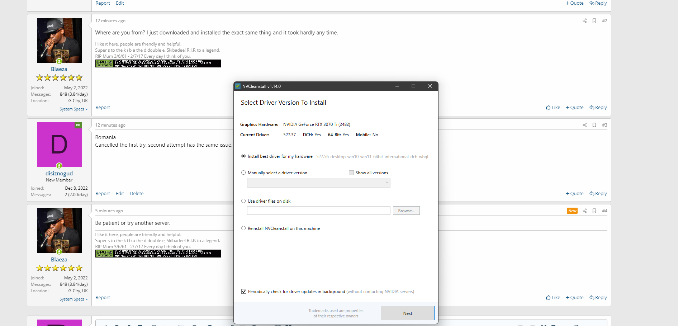Image resolution: width=678 pixels, height=326 pixels.
Task: Close the NVCleanstall window
Action: coord(430,86)
